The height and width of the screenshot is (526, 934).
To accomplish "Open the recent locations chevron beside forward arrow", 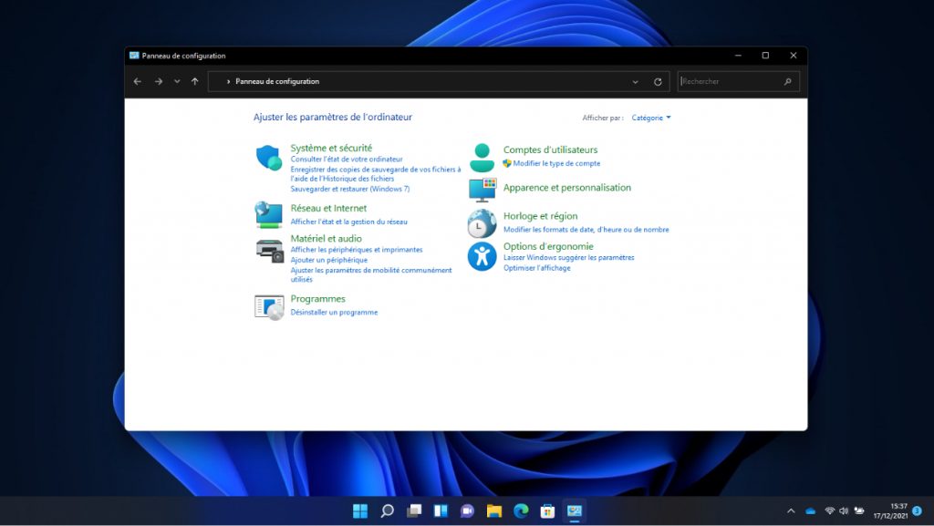I will pos(177,82).
